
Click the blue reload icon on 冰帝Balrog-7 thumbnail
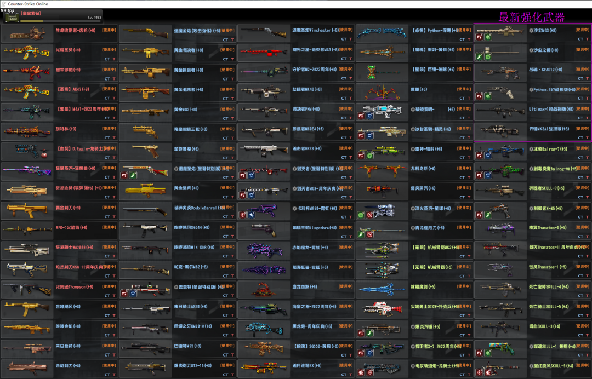click(x=488, y=156)
